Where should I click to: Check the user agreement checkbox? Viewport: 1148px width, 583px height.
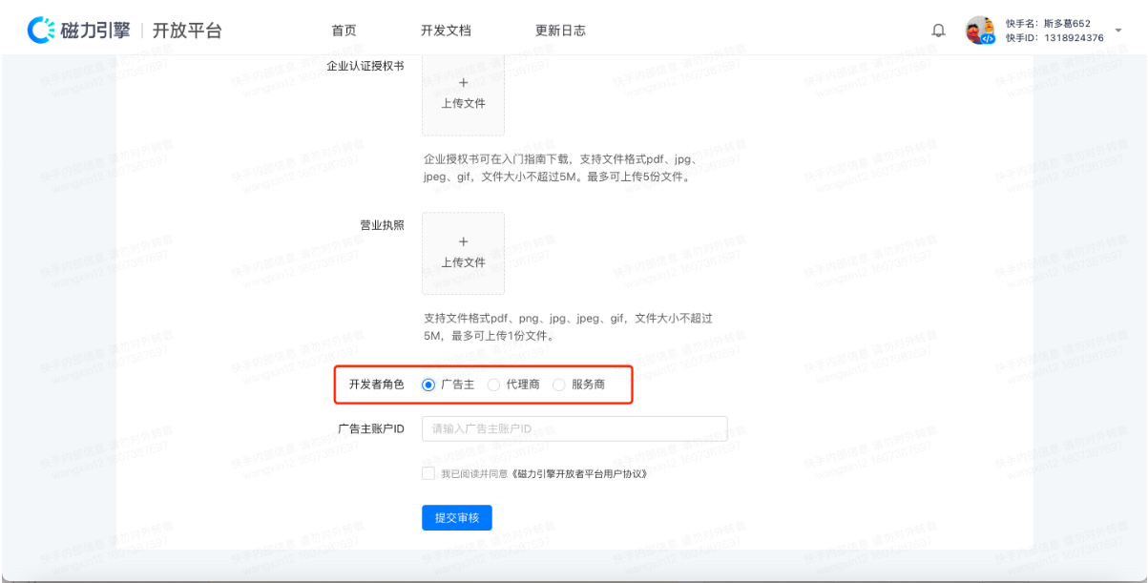click(x=428, y=472)
